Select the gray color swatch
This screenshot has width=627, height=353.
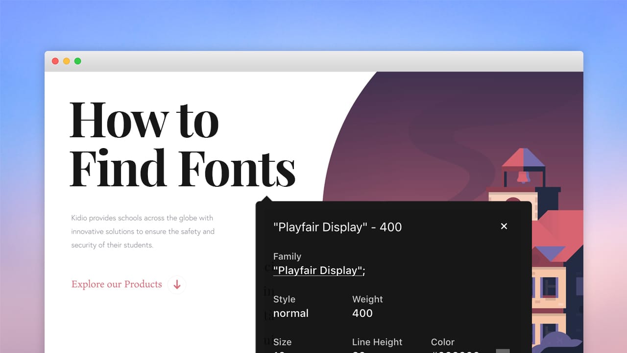tap(503, 351)
